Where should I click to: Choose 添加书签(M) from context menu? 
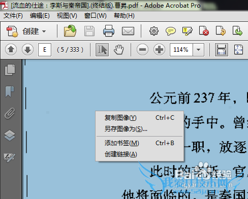(139, 143)
